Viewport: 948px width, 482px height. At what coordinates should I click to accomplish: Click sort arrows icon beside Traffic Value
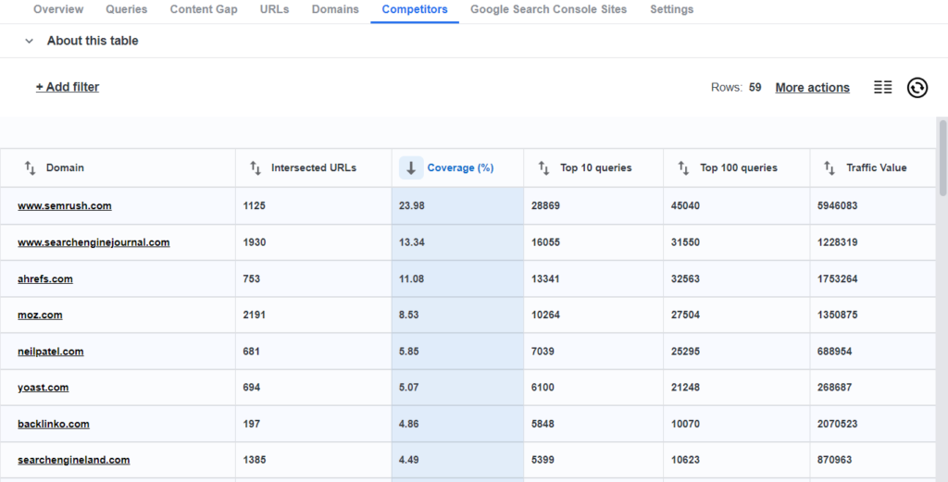point(829,168)
